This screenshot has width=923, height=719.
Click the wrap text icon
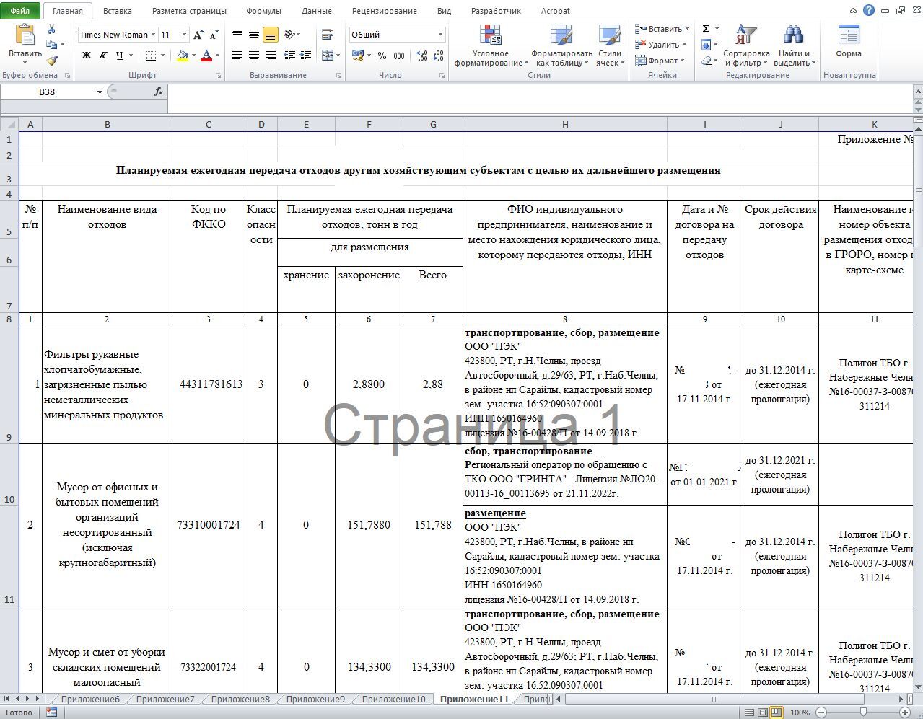328,35
